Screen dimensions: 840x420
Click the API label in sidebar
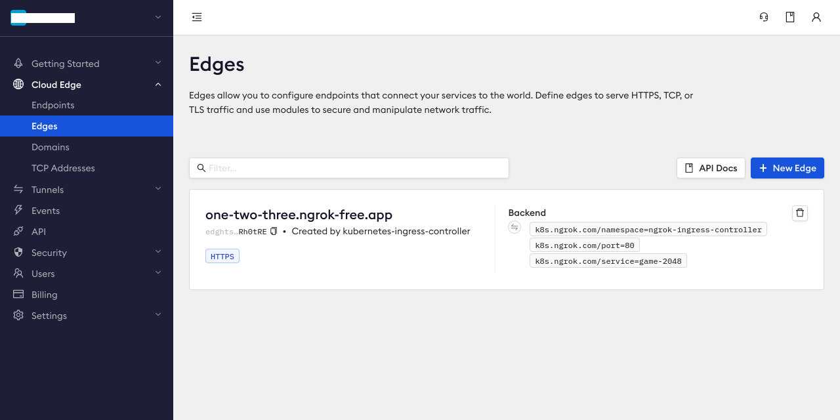coord(39,232)
